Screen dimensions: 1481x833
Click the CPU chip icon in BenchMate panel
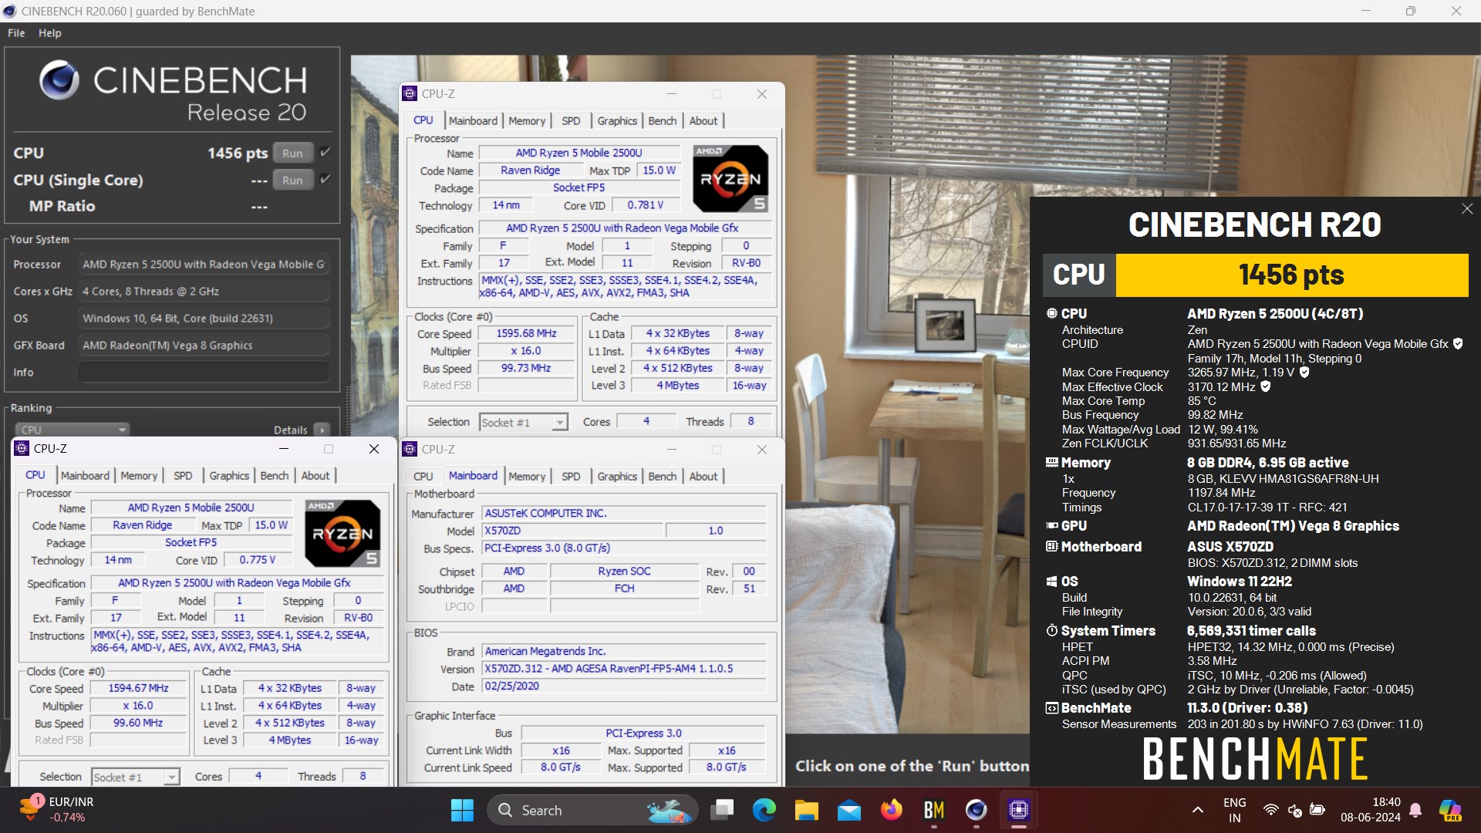coord(1051,314)
